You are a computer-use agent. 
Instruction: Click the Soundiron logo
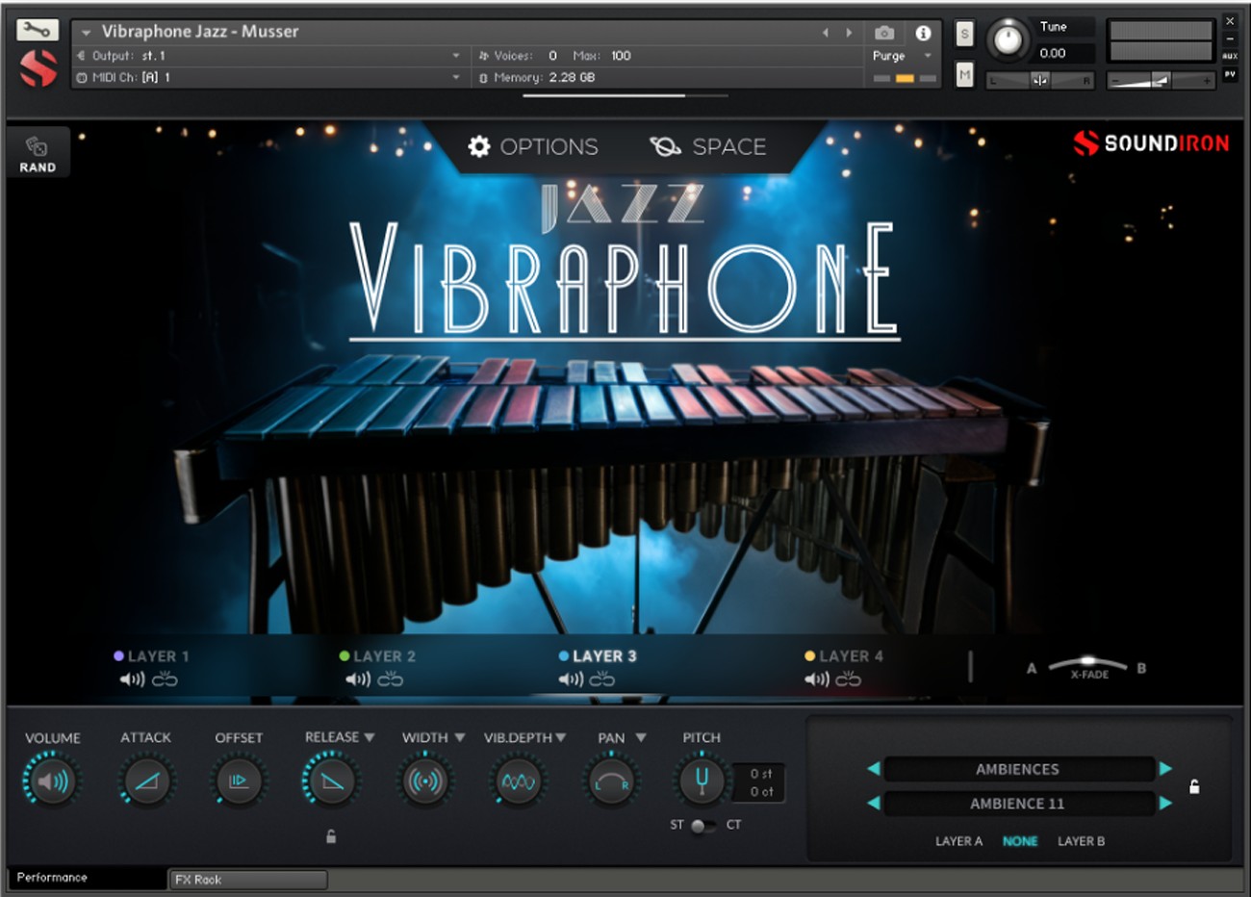click(x=1154, y=142)
